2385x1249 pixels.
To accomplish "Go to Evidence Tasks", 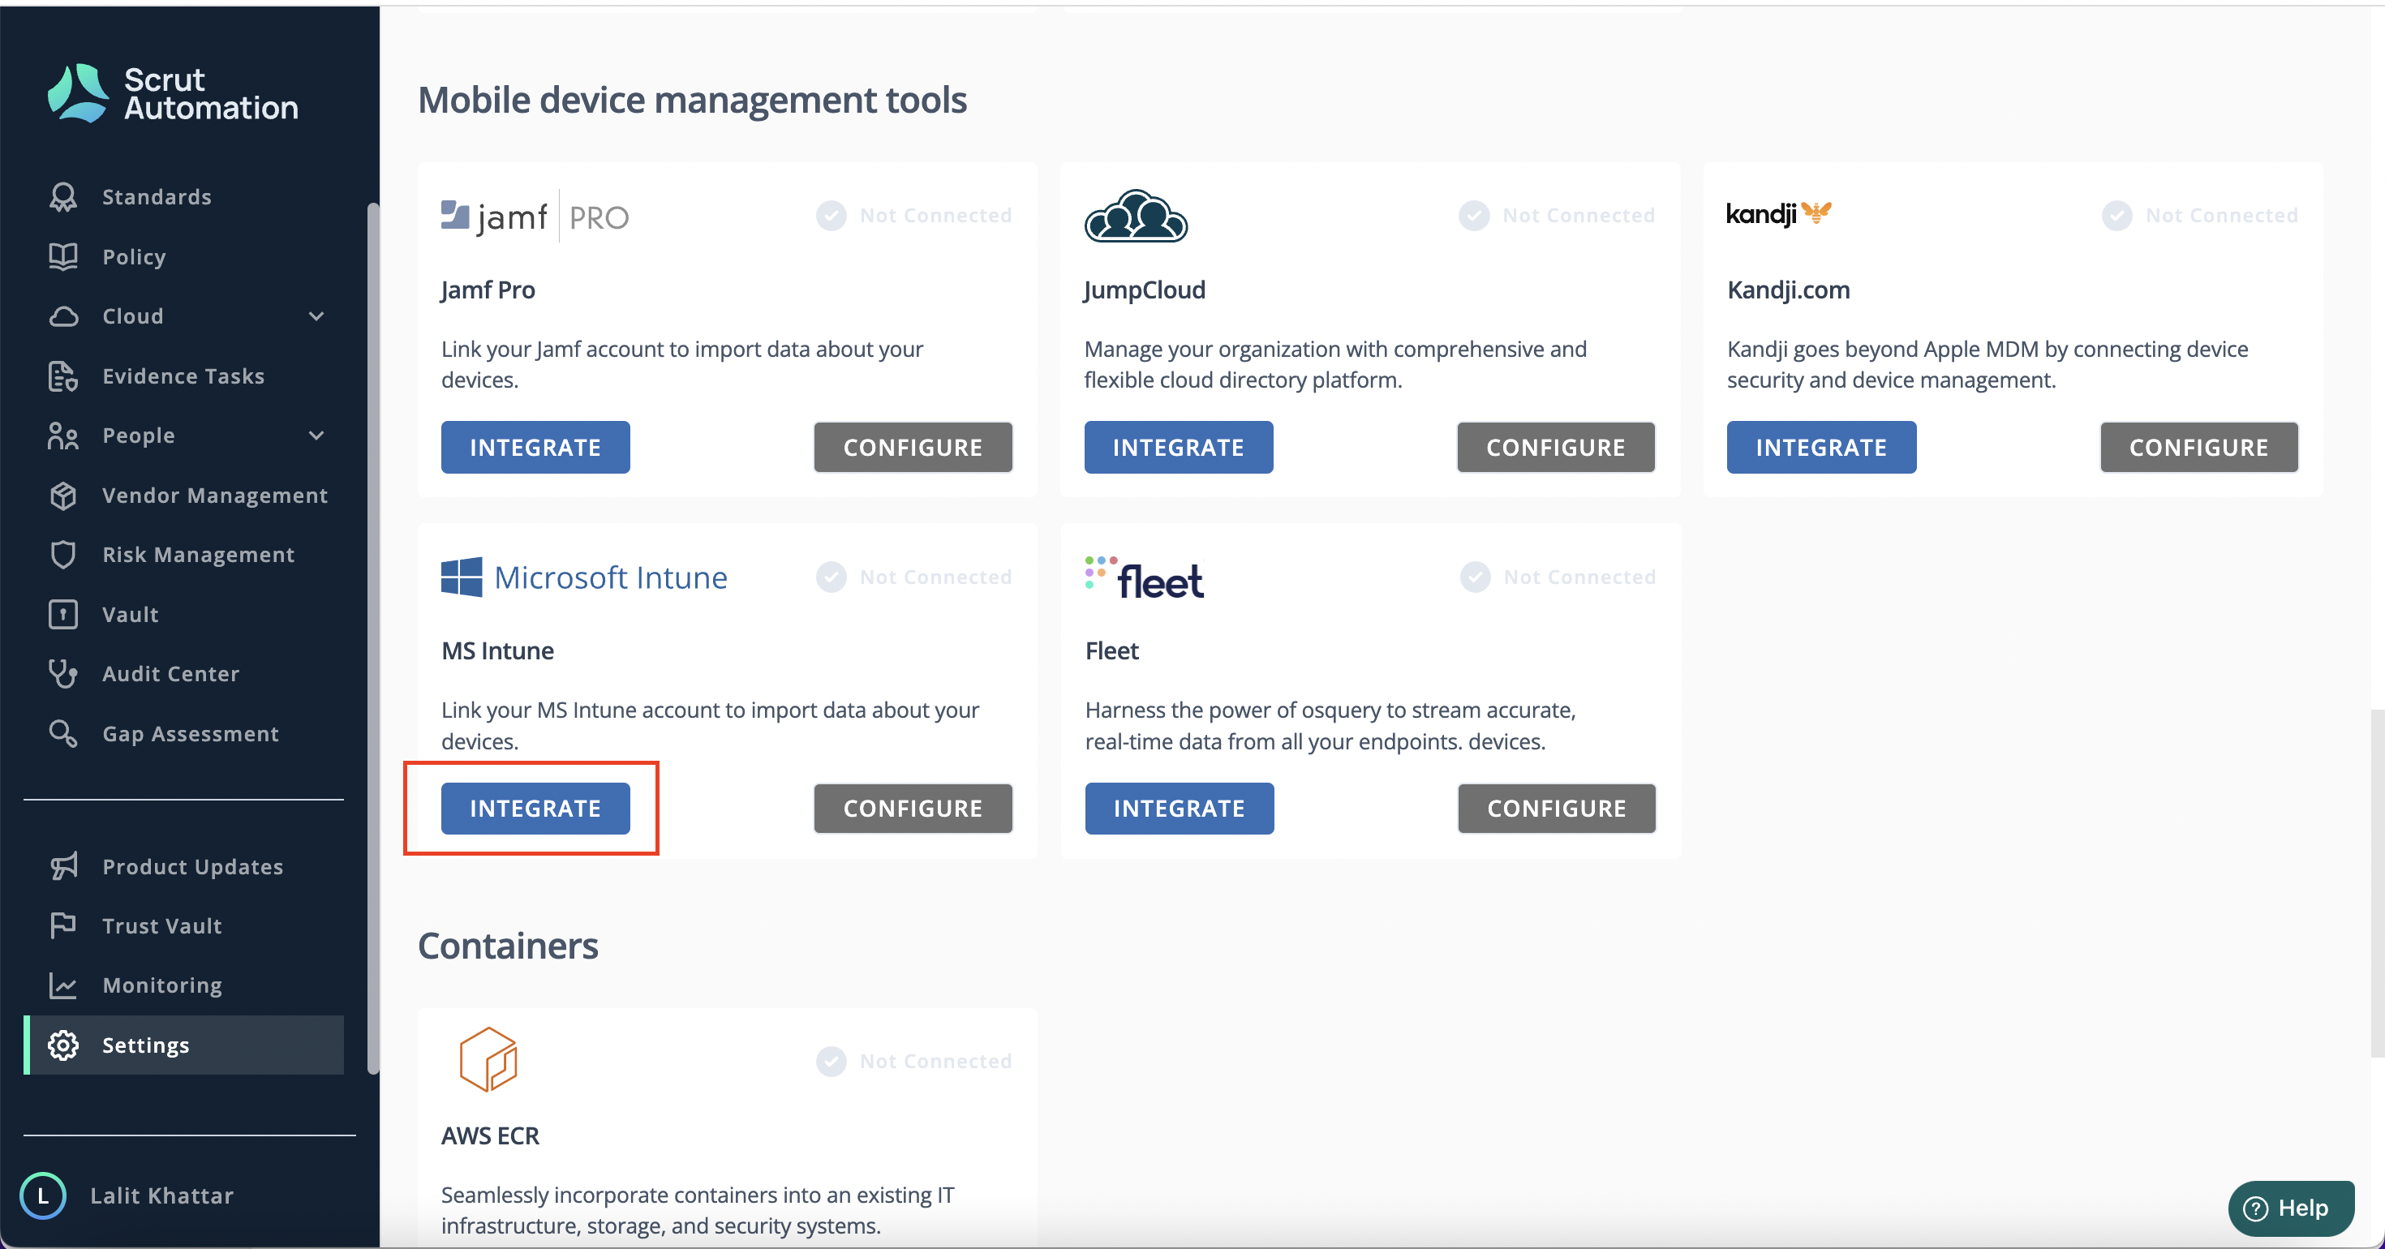I will point(185,376).
